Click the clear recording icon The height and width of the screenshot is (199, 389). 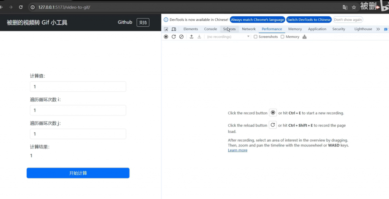tap(181, 37)
